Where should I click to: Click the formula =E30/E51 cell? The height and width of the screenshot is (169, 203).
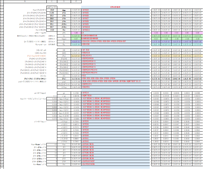click(x=115, y=87)
